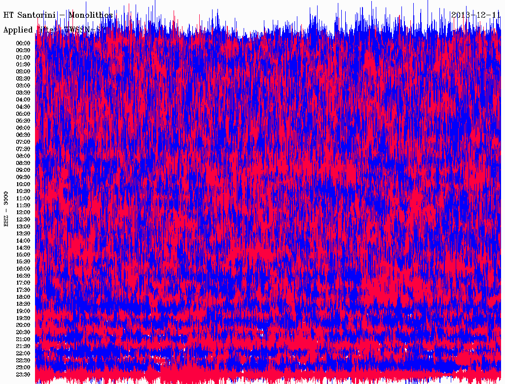
Task: Click the 00:00 time label
Action: (23, 43)
